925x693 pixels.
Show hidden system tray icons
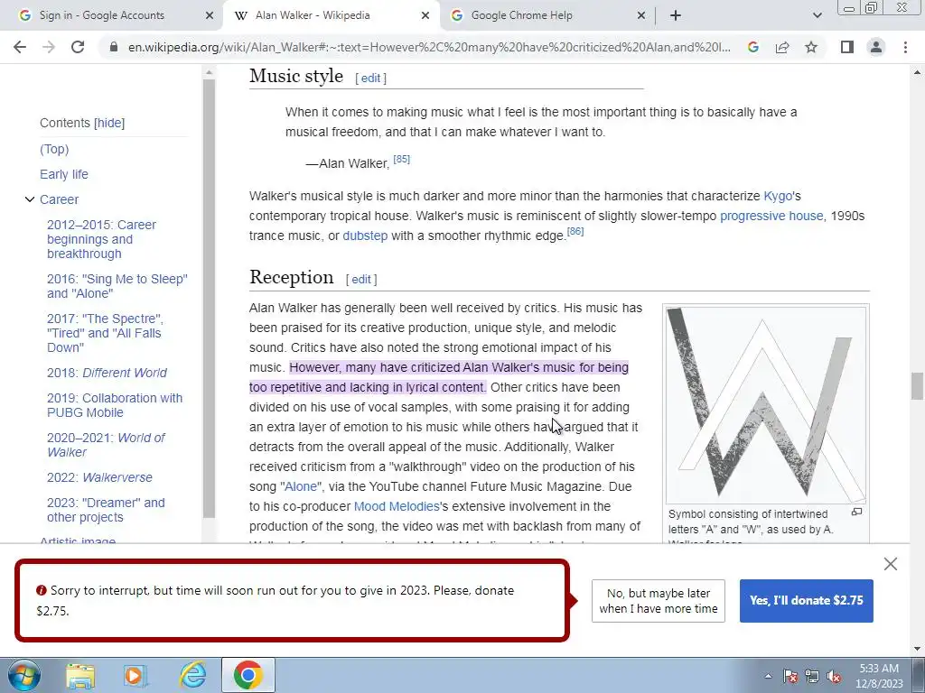pyautogui.click(x=768, y=677)
